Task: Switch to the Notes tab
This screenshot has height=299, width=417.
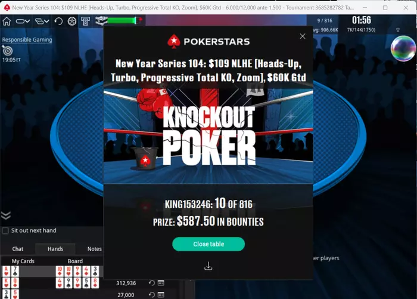Action: 94,249
